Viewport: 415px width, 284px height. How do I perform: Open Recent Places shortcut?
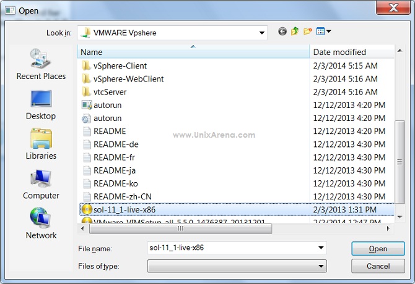41,64
